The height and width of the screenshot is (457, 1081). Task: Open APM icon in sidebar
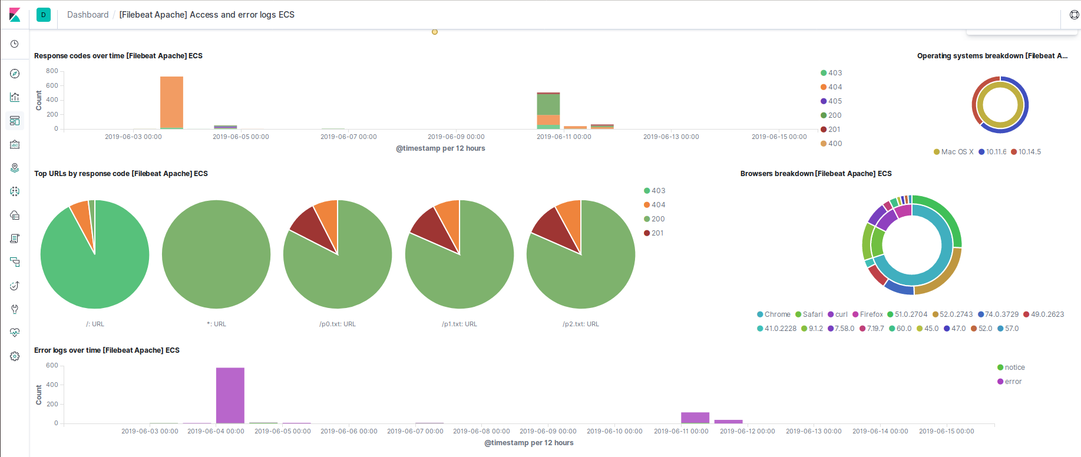tap(15, 262)
